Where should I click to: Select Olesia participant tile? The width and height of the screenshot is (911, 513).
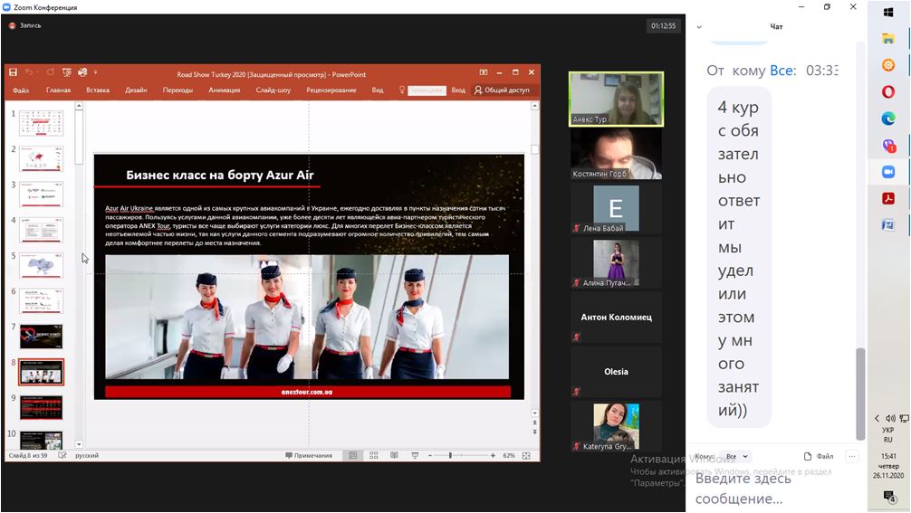point(617,371)
